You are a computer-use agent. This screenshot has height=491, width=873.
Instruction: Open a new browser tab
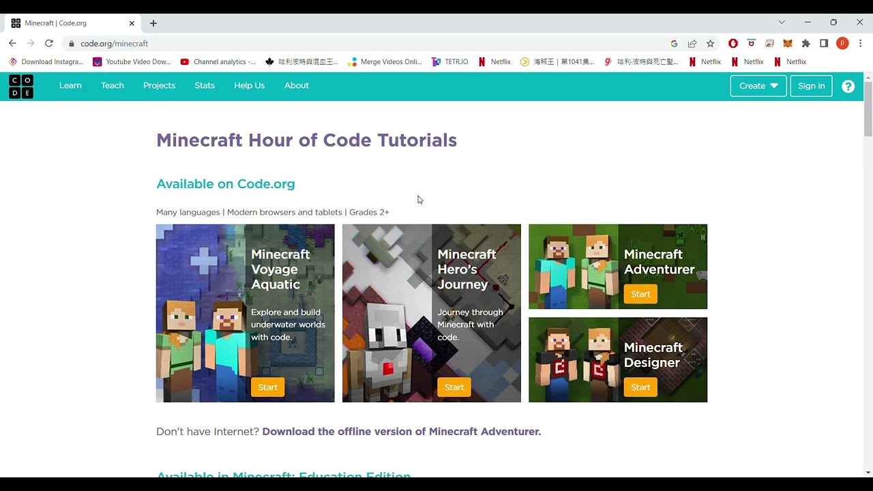[153, 23]
